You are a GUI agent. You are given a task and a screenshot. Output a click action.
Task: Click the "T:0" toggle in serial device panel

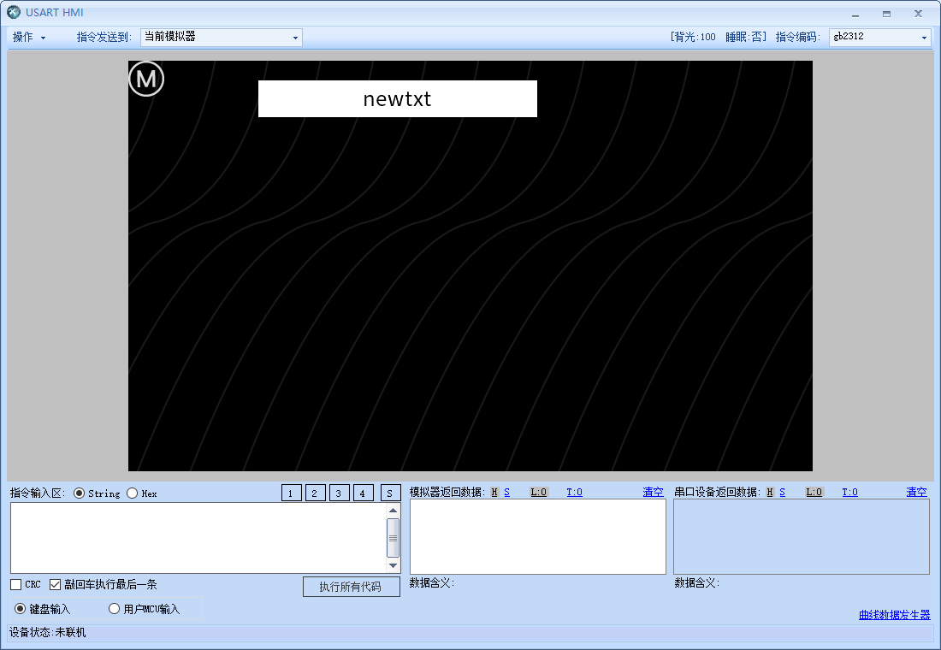[849, 492]
